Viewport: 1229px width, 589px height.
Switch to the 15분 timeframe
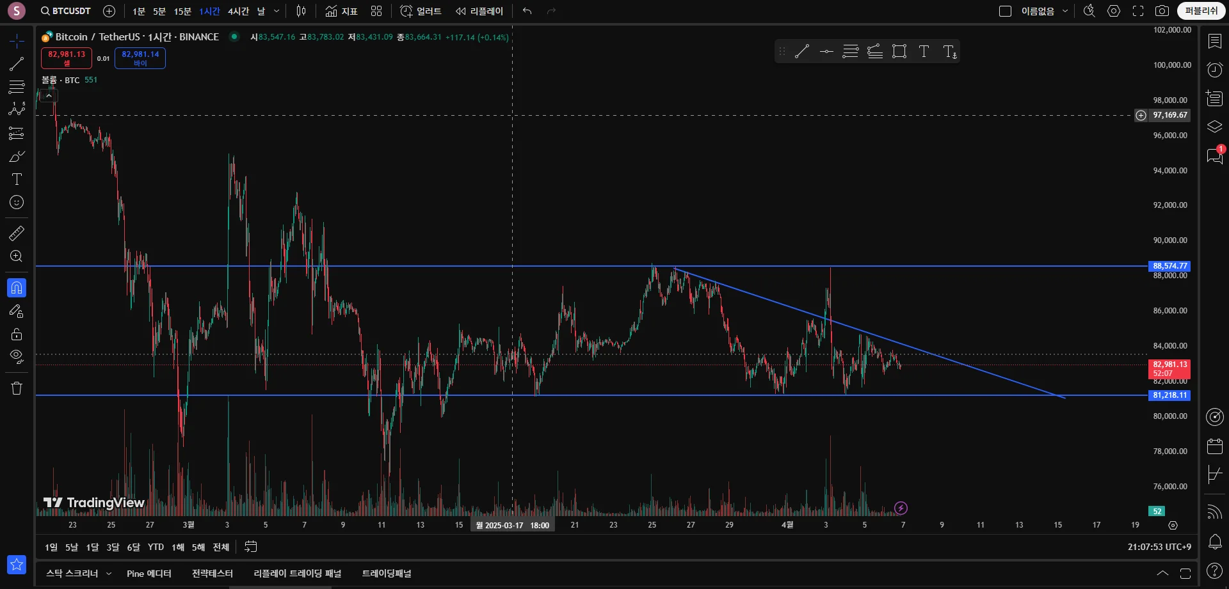pyautogui.click(x=182, y=12)
